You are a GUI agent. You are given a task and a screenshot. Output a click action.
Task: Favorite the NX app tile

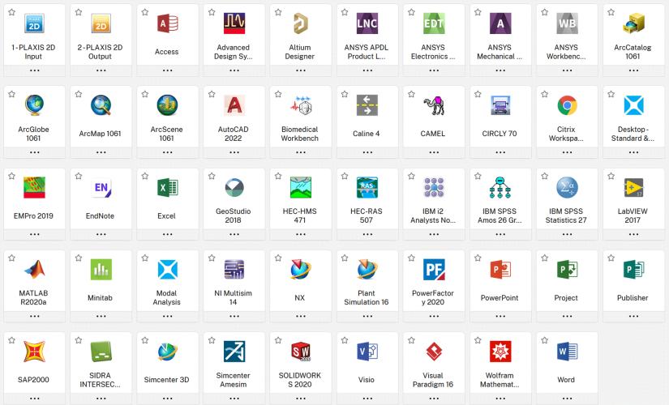tap(278, 258)
